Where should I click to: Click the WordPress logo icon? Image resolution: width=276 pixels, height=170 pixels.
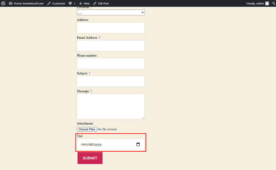(x=3, y=3)
